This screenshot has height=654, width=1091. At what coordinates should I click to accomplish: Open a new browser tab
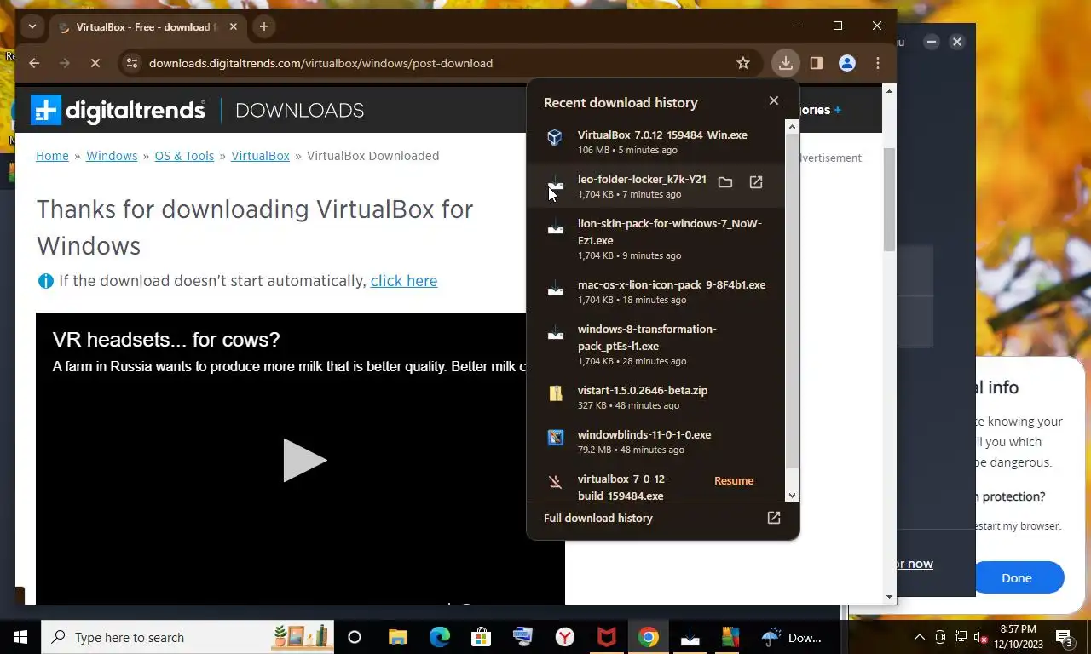click(x=264, y=26)
